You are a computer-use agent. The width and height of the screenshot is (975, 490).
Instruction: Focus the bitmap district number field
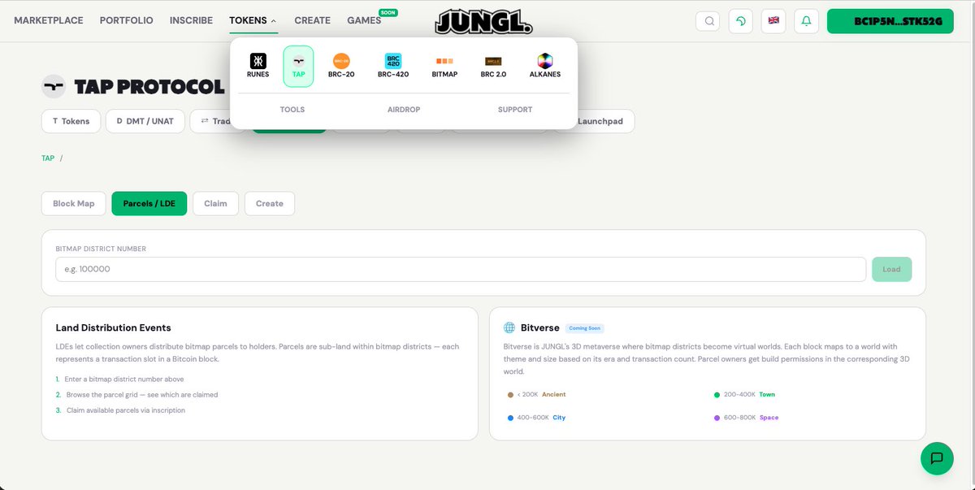pos(461,269)
